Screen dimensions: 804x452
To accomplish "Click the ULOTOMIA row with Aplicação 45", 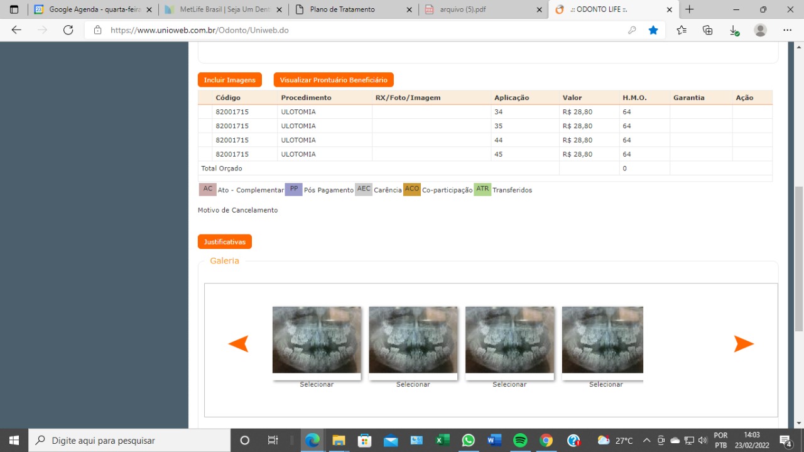I will (x=485, y=154).
